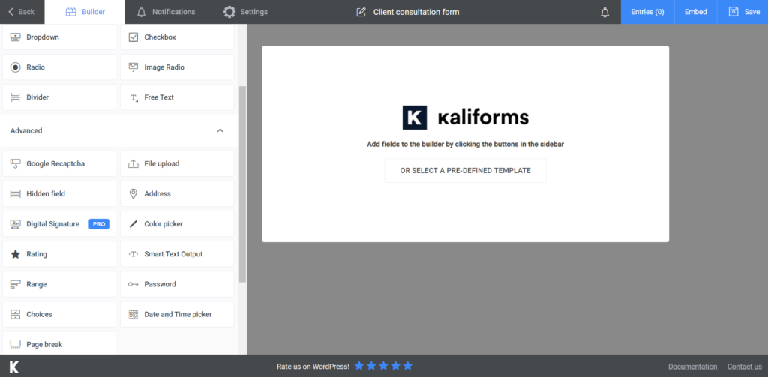Open the Notifications tab
The width and height of the screenshot is (768, 377).
pyautogui.click(x=166, y=12)
